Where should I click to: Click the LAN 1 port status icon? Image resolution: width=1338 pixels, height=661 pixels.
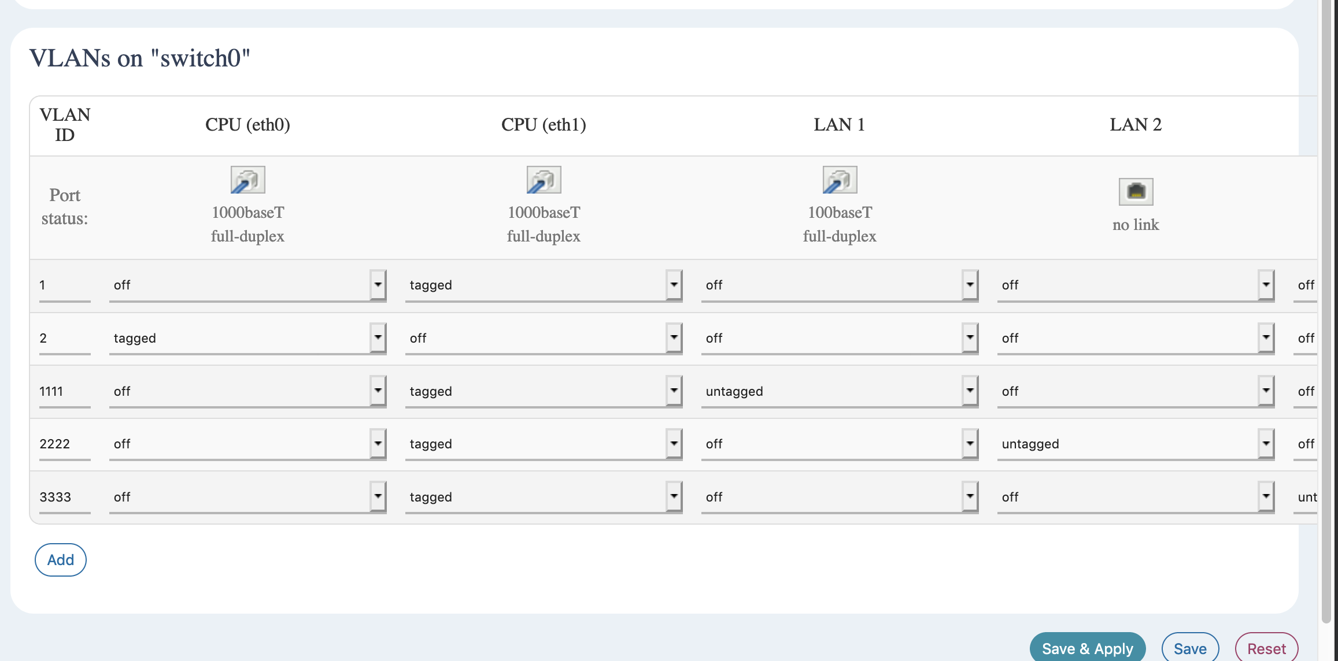(x=840, y=179)
